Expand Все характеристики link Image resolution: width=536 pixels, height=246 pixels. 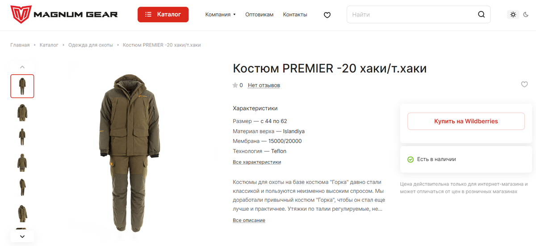[257, 162]
